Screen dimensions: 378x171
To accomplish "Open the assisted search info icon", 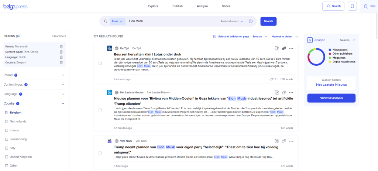I will click(x=251, y=21).
